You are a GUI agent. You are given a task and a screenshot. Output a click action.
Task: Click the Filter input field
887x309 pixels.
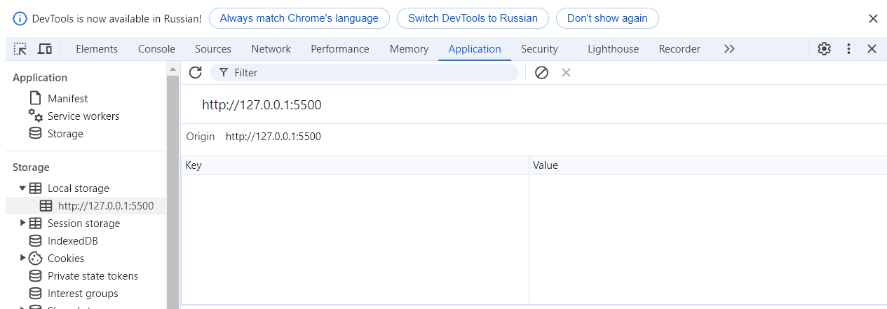372,73
